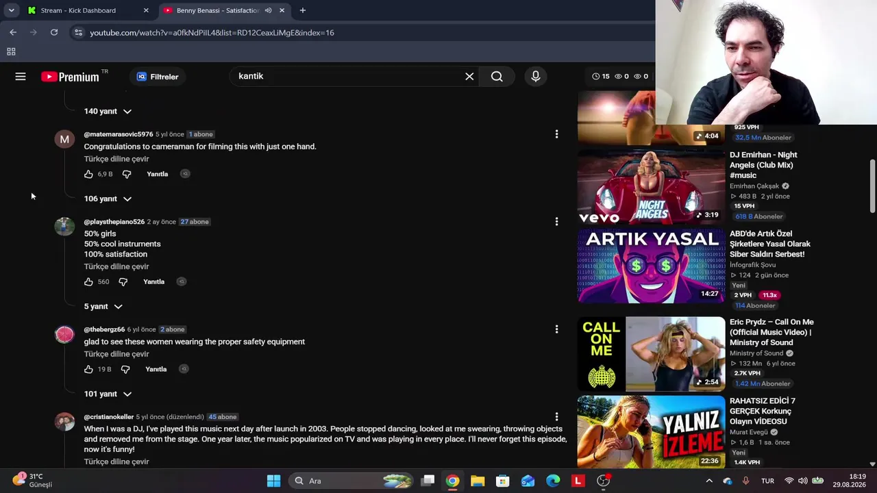Play the ARTIK YASAL video thumbnail

pyautogui.click(x=651, y=266)
